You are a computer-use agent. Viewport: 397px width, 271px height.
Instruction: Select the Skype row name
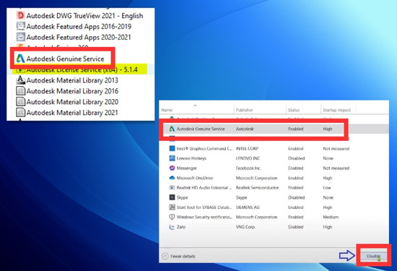pos(182,197)
